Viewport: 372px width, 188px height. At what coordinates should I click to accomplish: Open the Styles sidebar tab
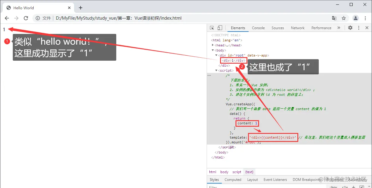point(214,180)
